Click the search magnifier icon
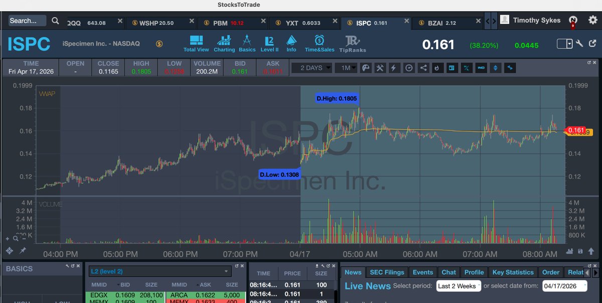 [x=56, y=21]
